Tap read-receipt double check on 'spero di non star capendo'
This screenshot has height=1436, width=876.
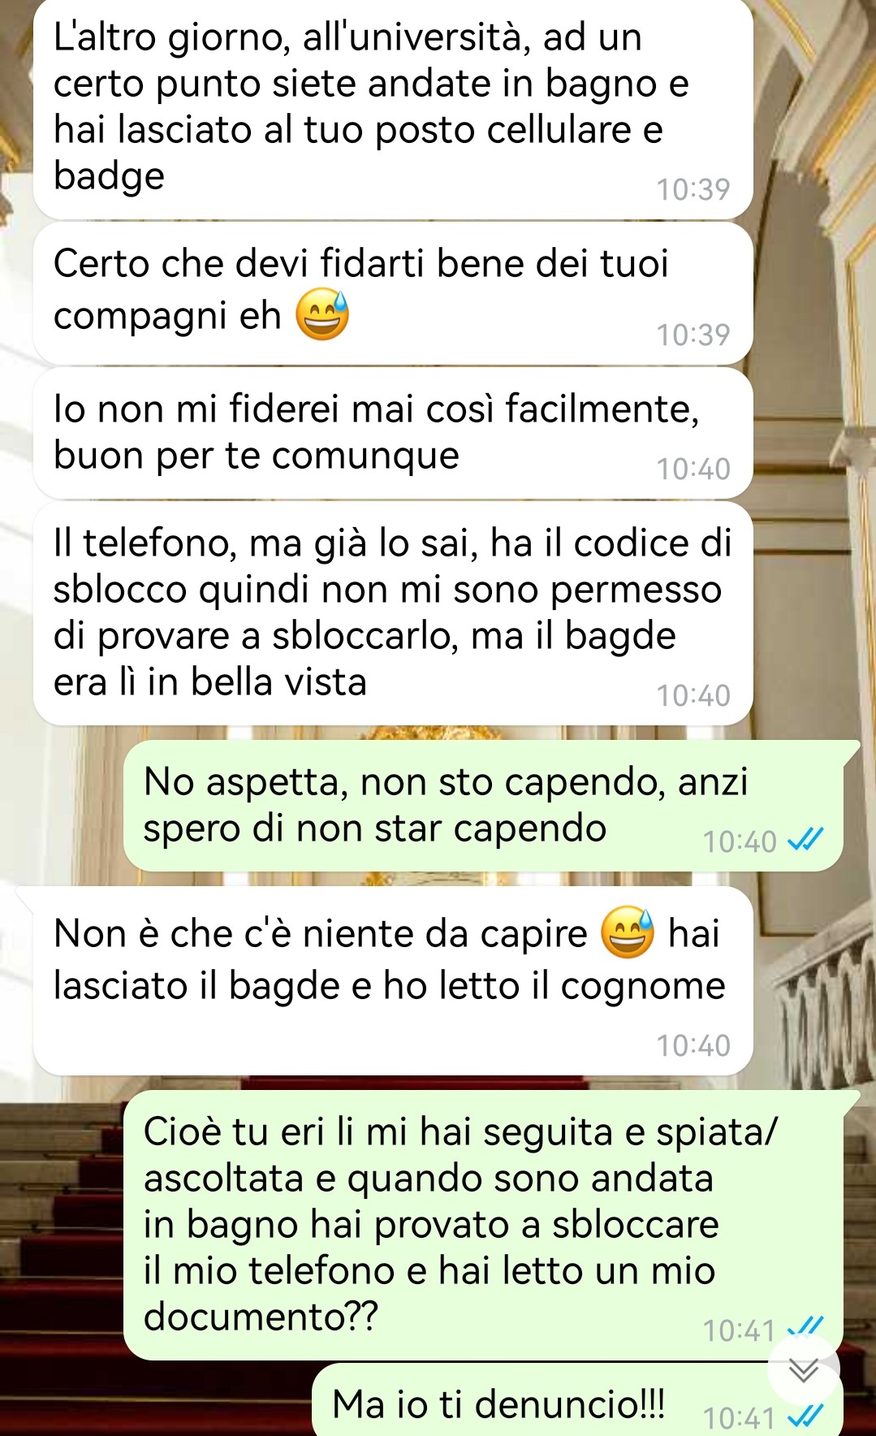point(805,840)
